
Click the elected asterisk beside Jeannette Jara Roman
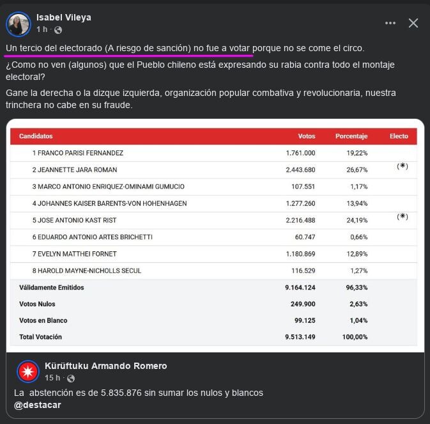tap(402, 166)
